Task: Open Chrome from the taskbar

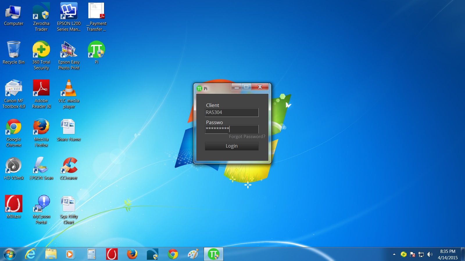Action: [x=173, y=254]
